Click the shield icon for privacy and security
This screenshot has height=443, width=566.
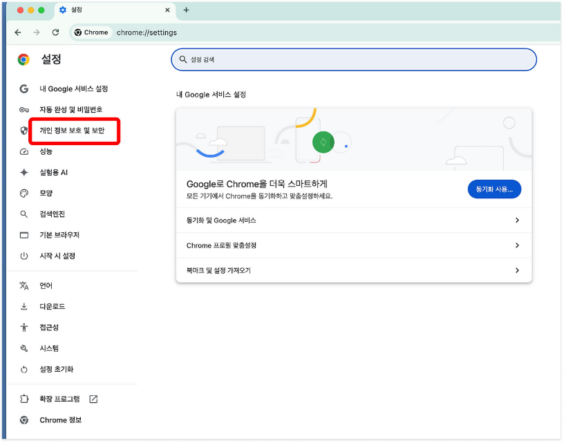(x=23, y=131)
